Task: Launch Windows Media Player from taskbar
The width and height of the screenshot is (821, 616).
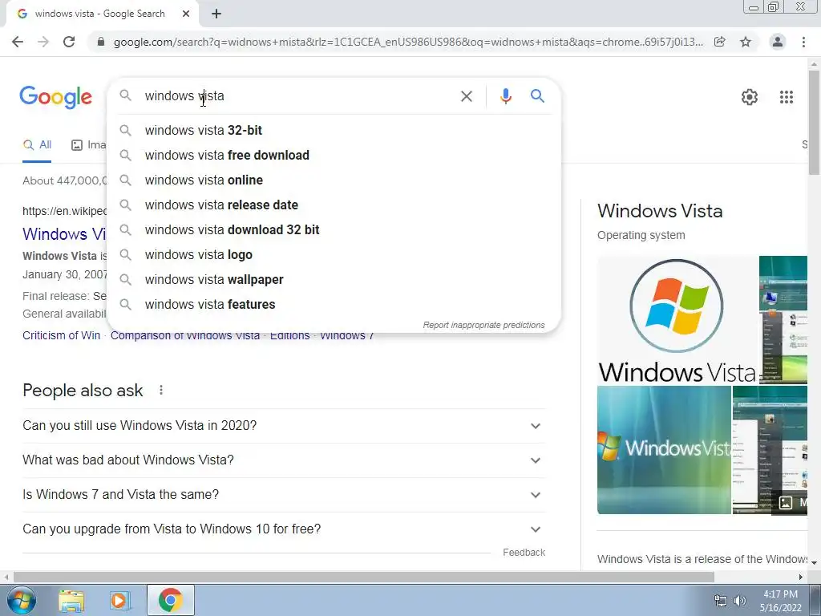Action: tap(119, 601)
